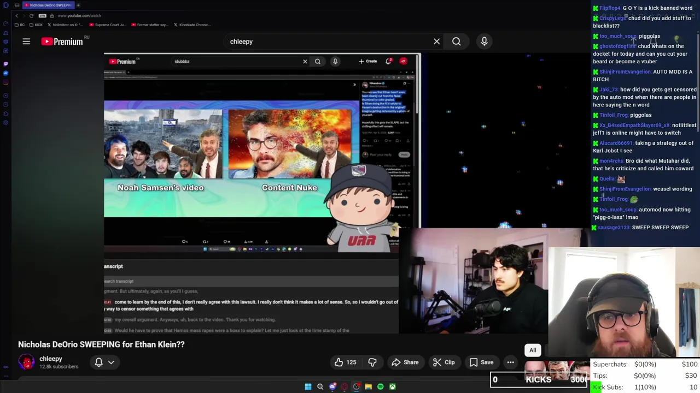Open the Supreme Court bookmark
The height and width of the screenshot is (393, 700).
(x=107, y=25)
